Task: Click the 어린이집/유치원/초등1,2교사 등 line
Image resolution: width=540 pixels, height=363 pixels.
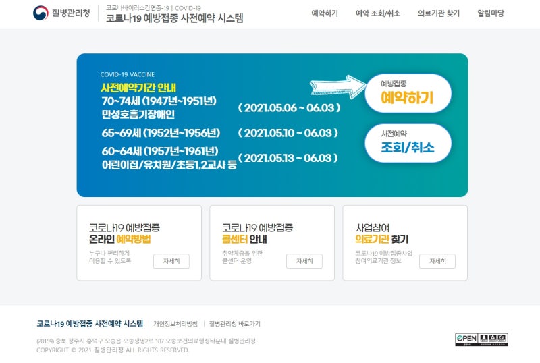Action: [169, 165]
